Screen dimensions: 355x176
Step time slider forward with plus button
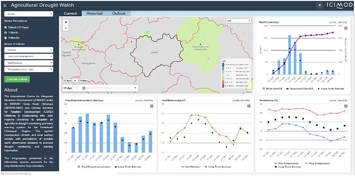pyautogui.click(x=135, y=88)
